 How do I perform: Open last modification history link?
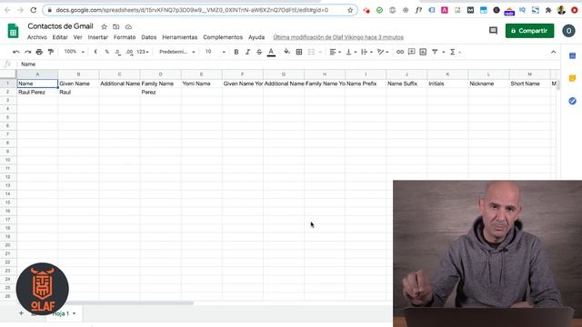pos(338,37)
